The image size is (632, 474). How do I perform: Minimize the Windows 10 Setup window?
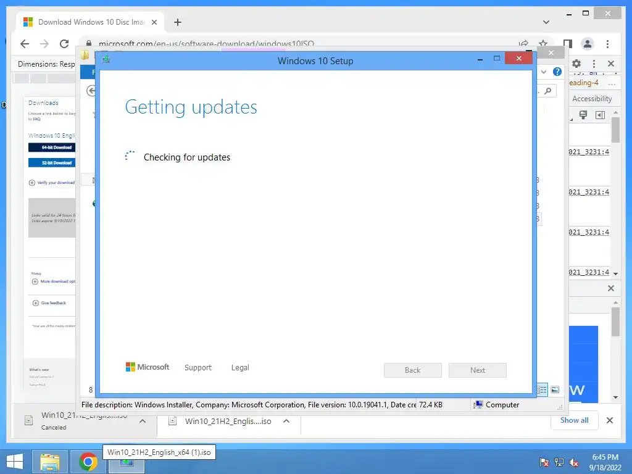click(480, 59)
